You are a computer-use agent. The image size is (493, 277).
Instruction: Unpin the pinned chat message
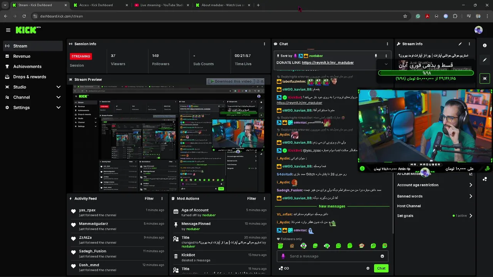376,56
